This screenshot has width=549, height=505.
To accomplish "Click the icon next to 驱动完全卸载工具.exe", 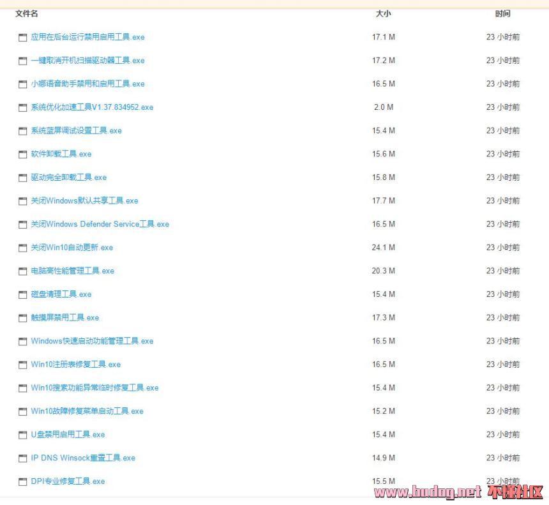I will [x=23, y=178].
